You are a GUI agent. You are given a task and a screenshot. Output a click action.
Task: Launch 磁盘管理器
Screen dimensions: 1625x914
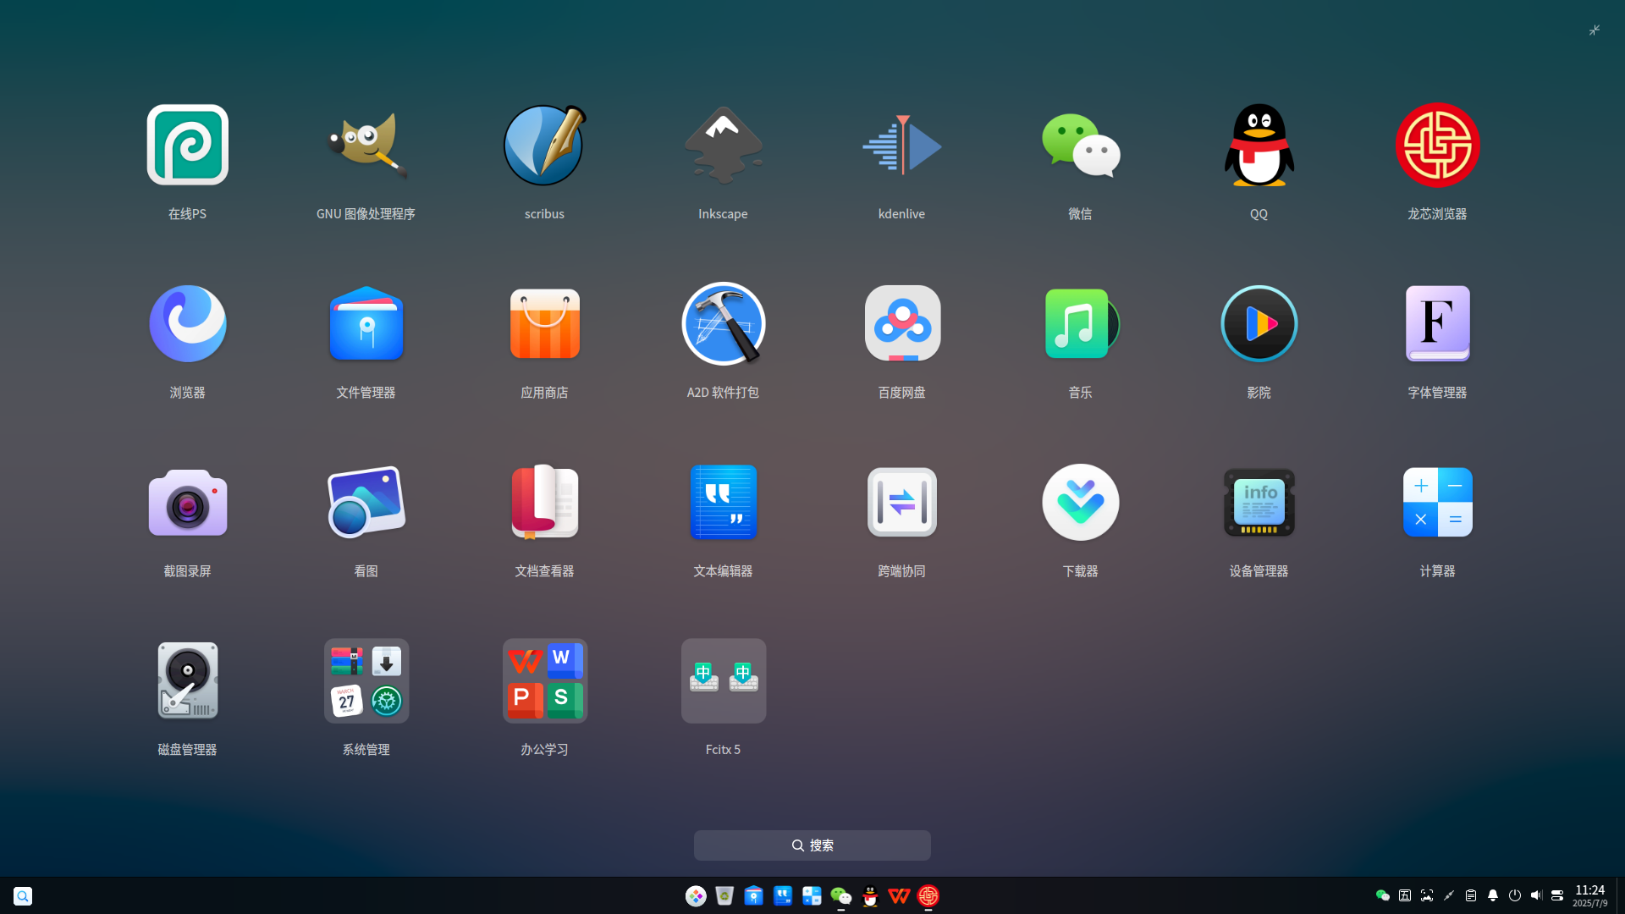pos(187,681)
